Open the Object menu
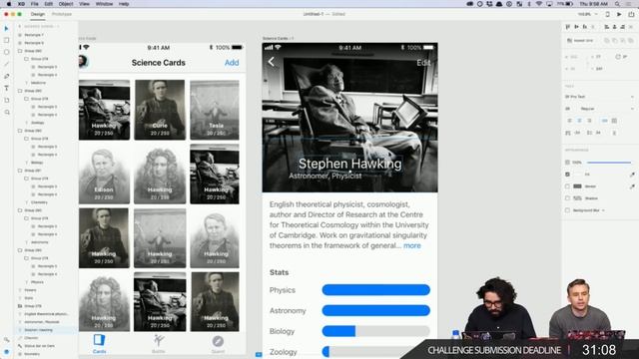639x359 pixels. coord(66,4)
